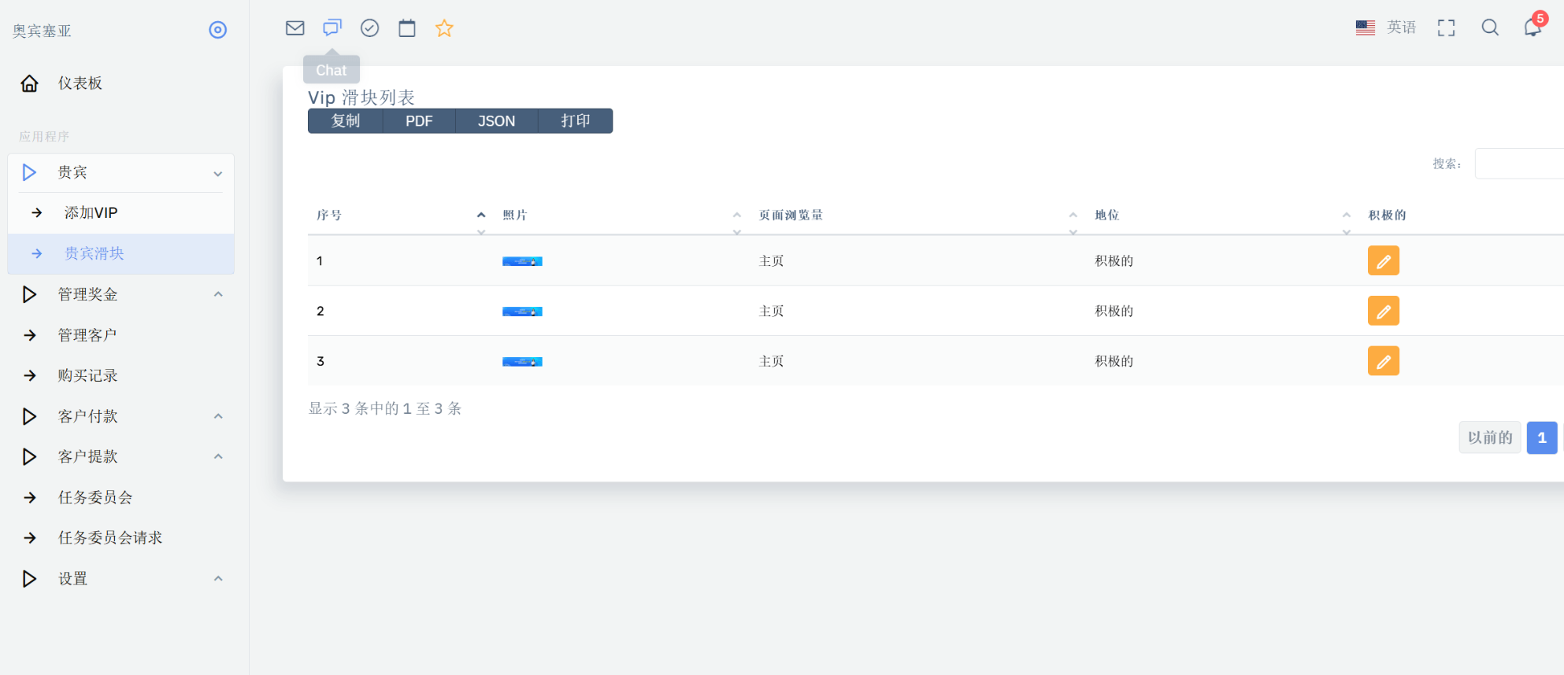Viewport: 1564px width, 675px height.
Task: Click edit pencil button for row 1
Action: 1383,260
